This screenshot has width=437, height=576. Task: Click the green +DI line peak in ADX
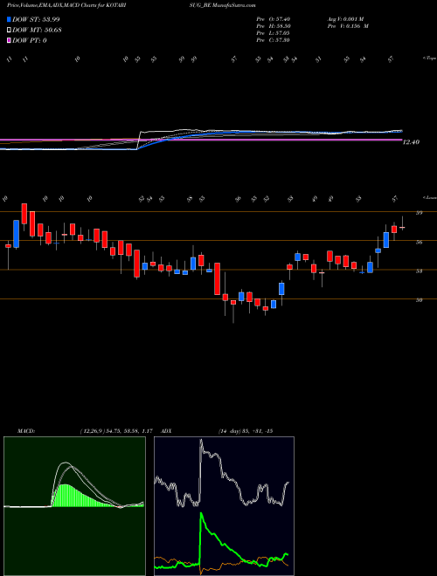[201, 514]
